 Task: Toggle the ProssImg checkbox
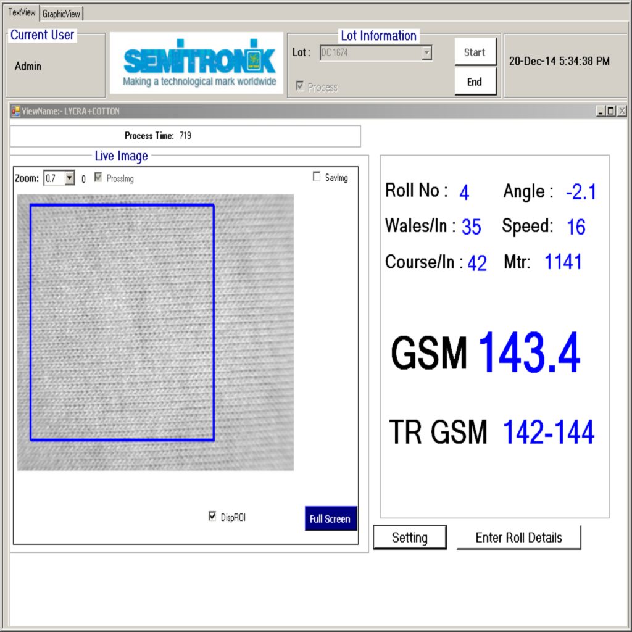pos(98,178)
